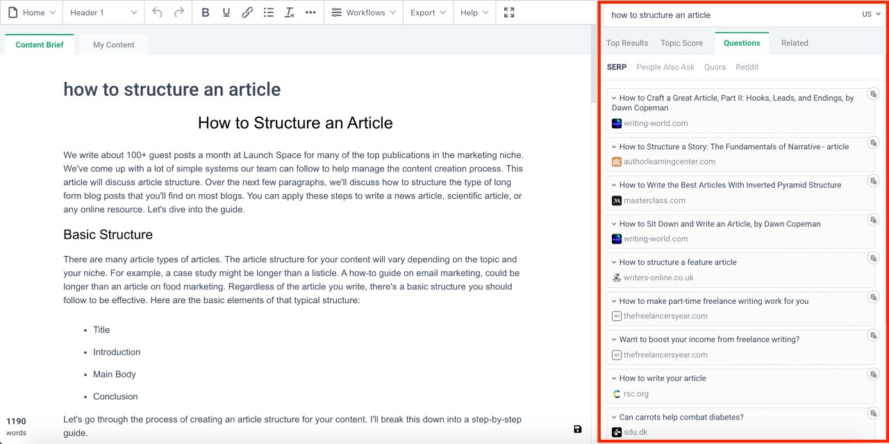The image size is (889, 444).
Task: Clear formatting with the Tx icon
Action: pyautogui.click(x=290, y=12)
